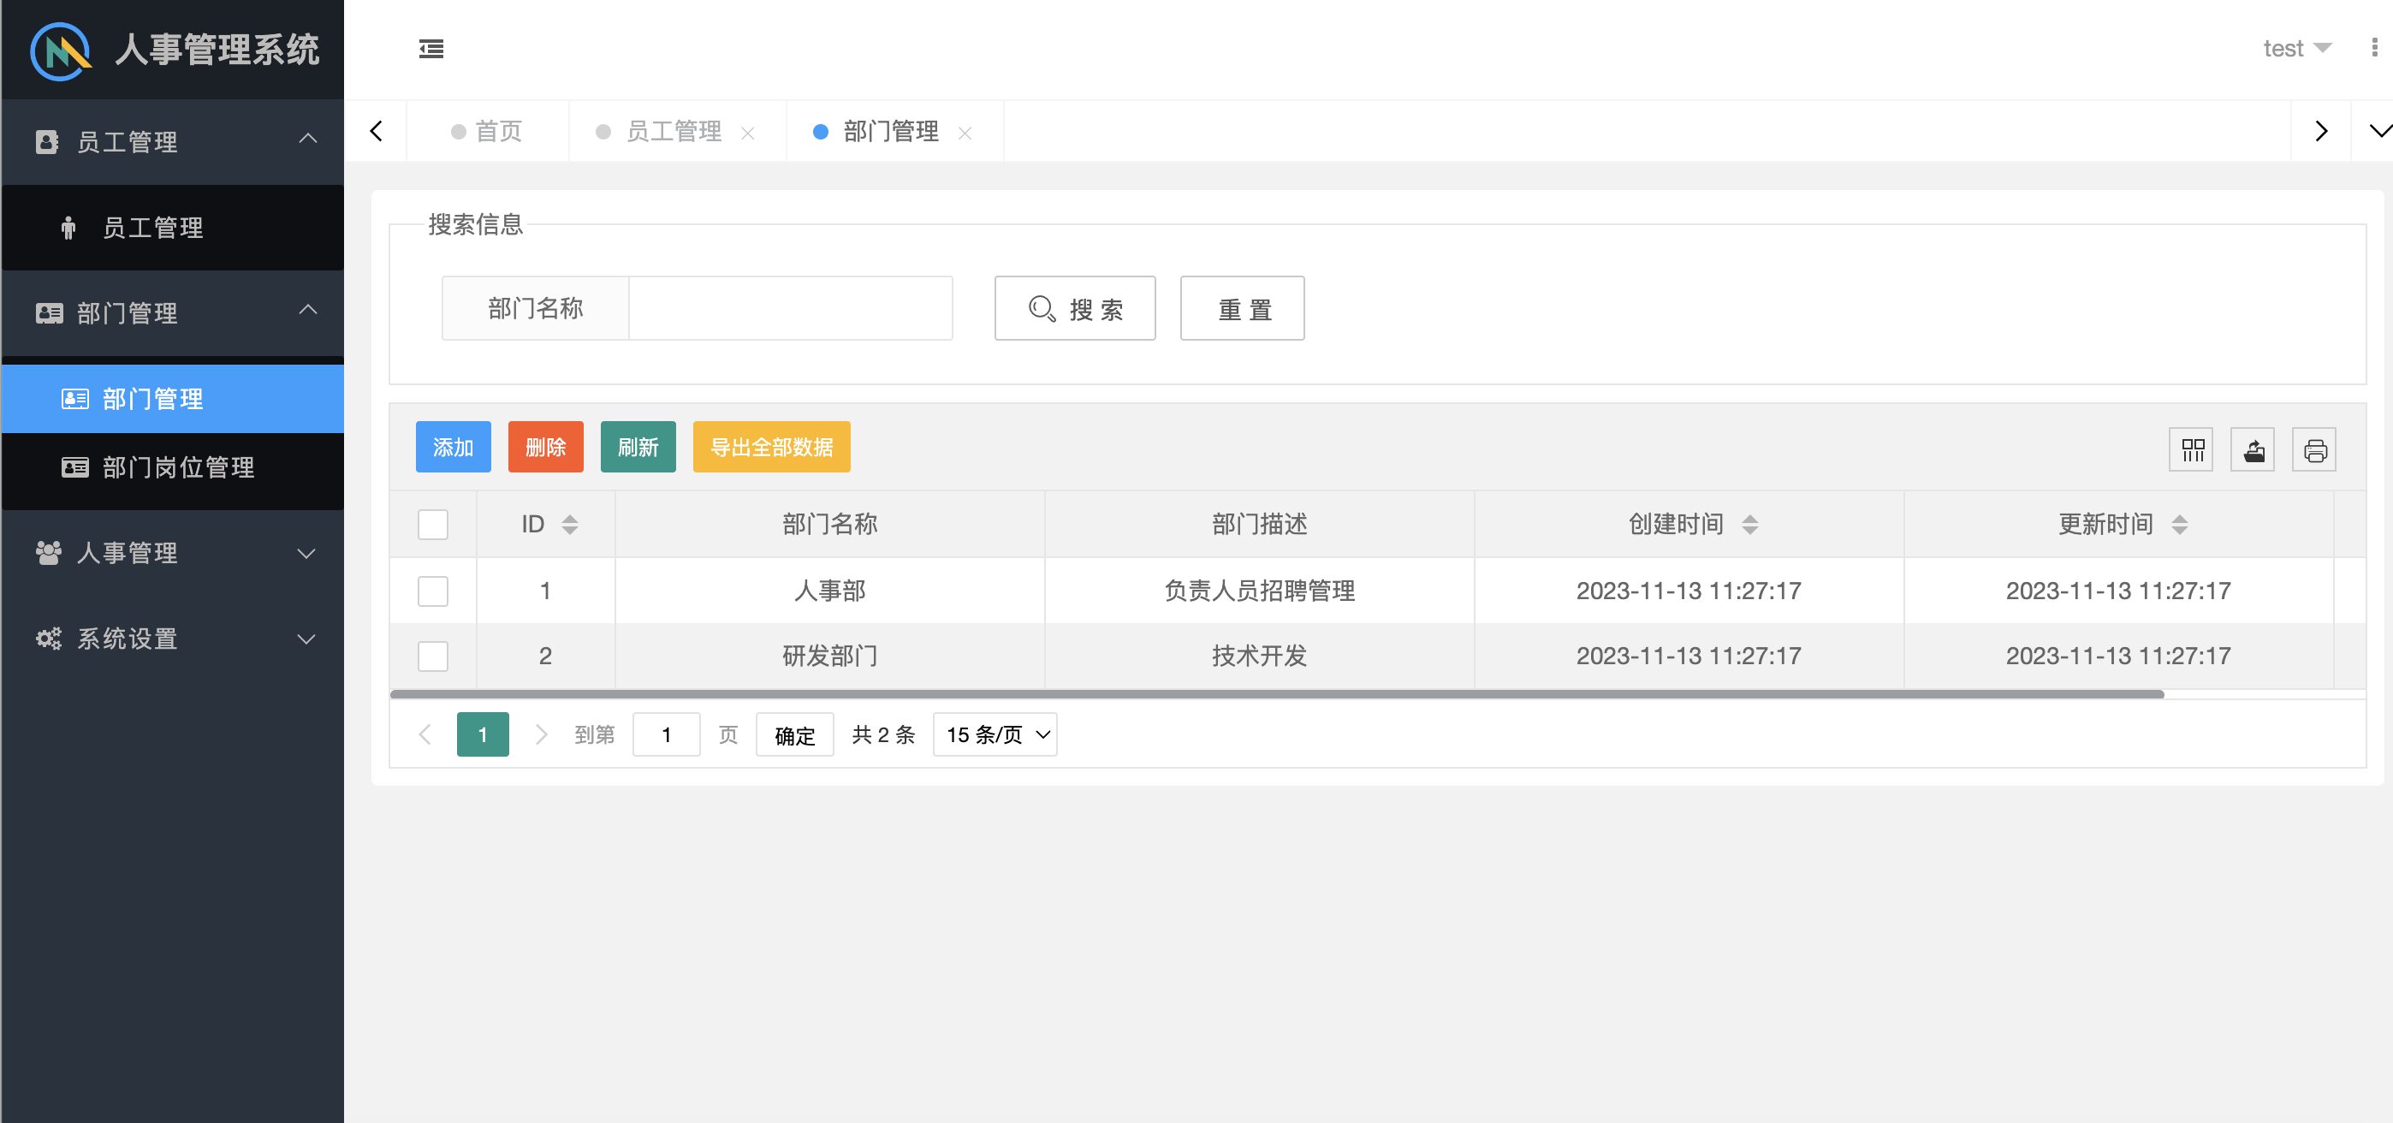Click the red 删除 button
Screen dimensions: 2393x1123
[545, 447]
